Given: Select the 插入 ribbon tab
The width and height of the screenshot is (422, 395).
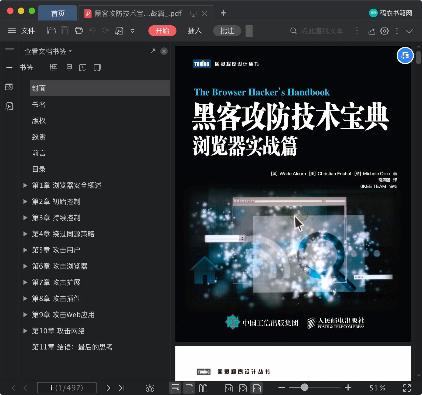Looking at the screenshot, I should coord(195,31).
